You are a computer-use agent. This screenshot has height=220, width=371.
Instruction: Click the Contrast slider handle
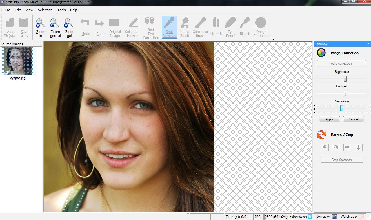click(345, 93)
